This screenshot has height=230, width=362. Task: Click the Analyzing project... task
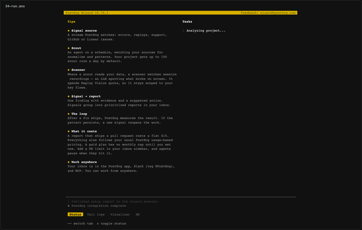(206, 30)
